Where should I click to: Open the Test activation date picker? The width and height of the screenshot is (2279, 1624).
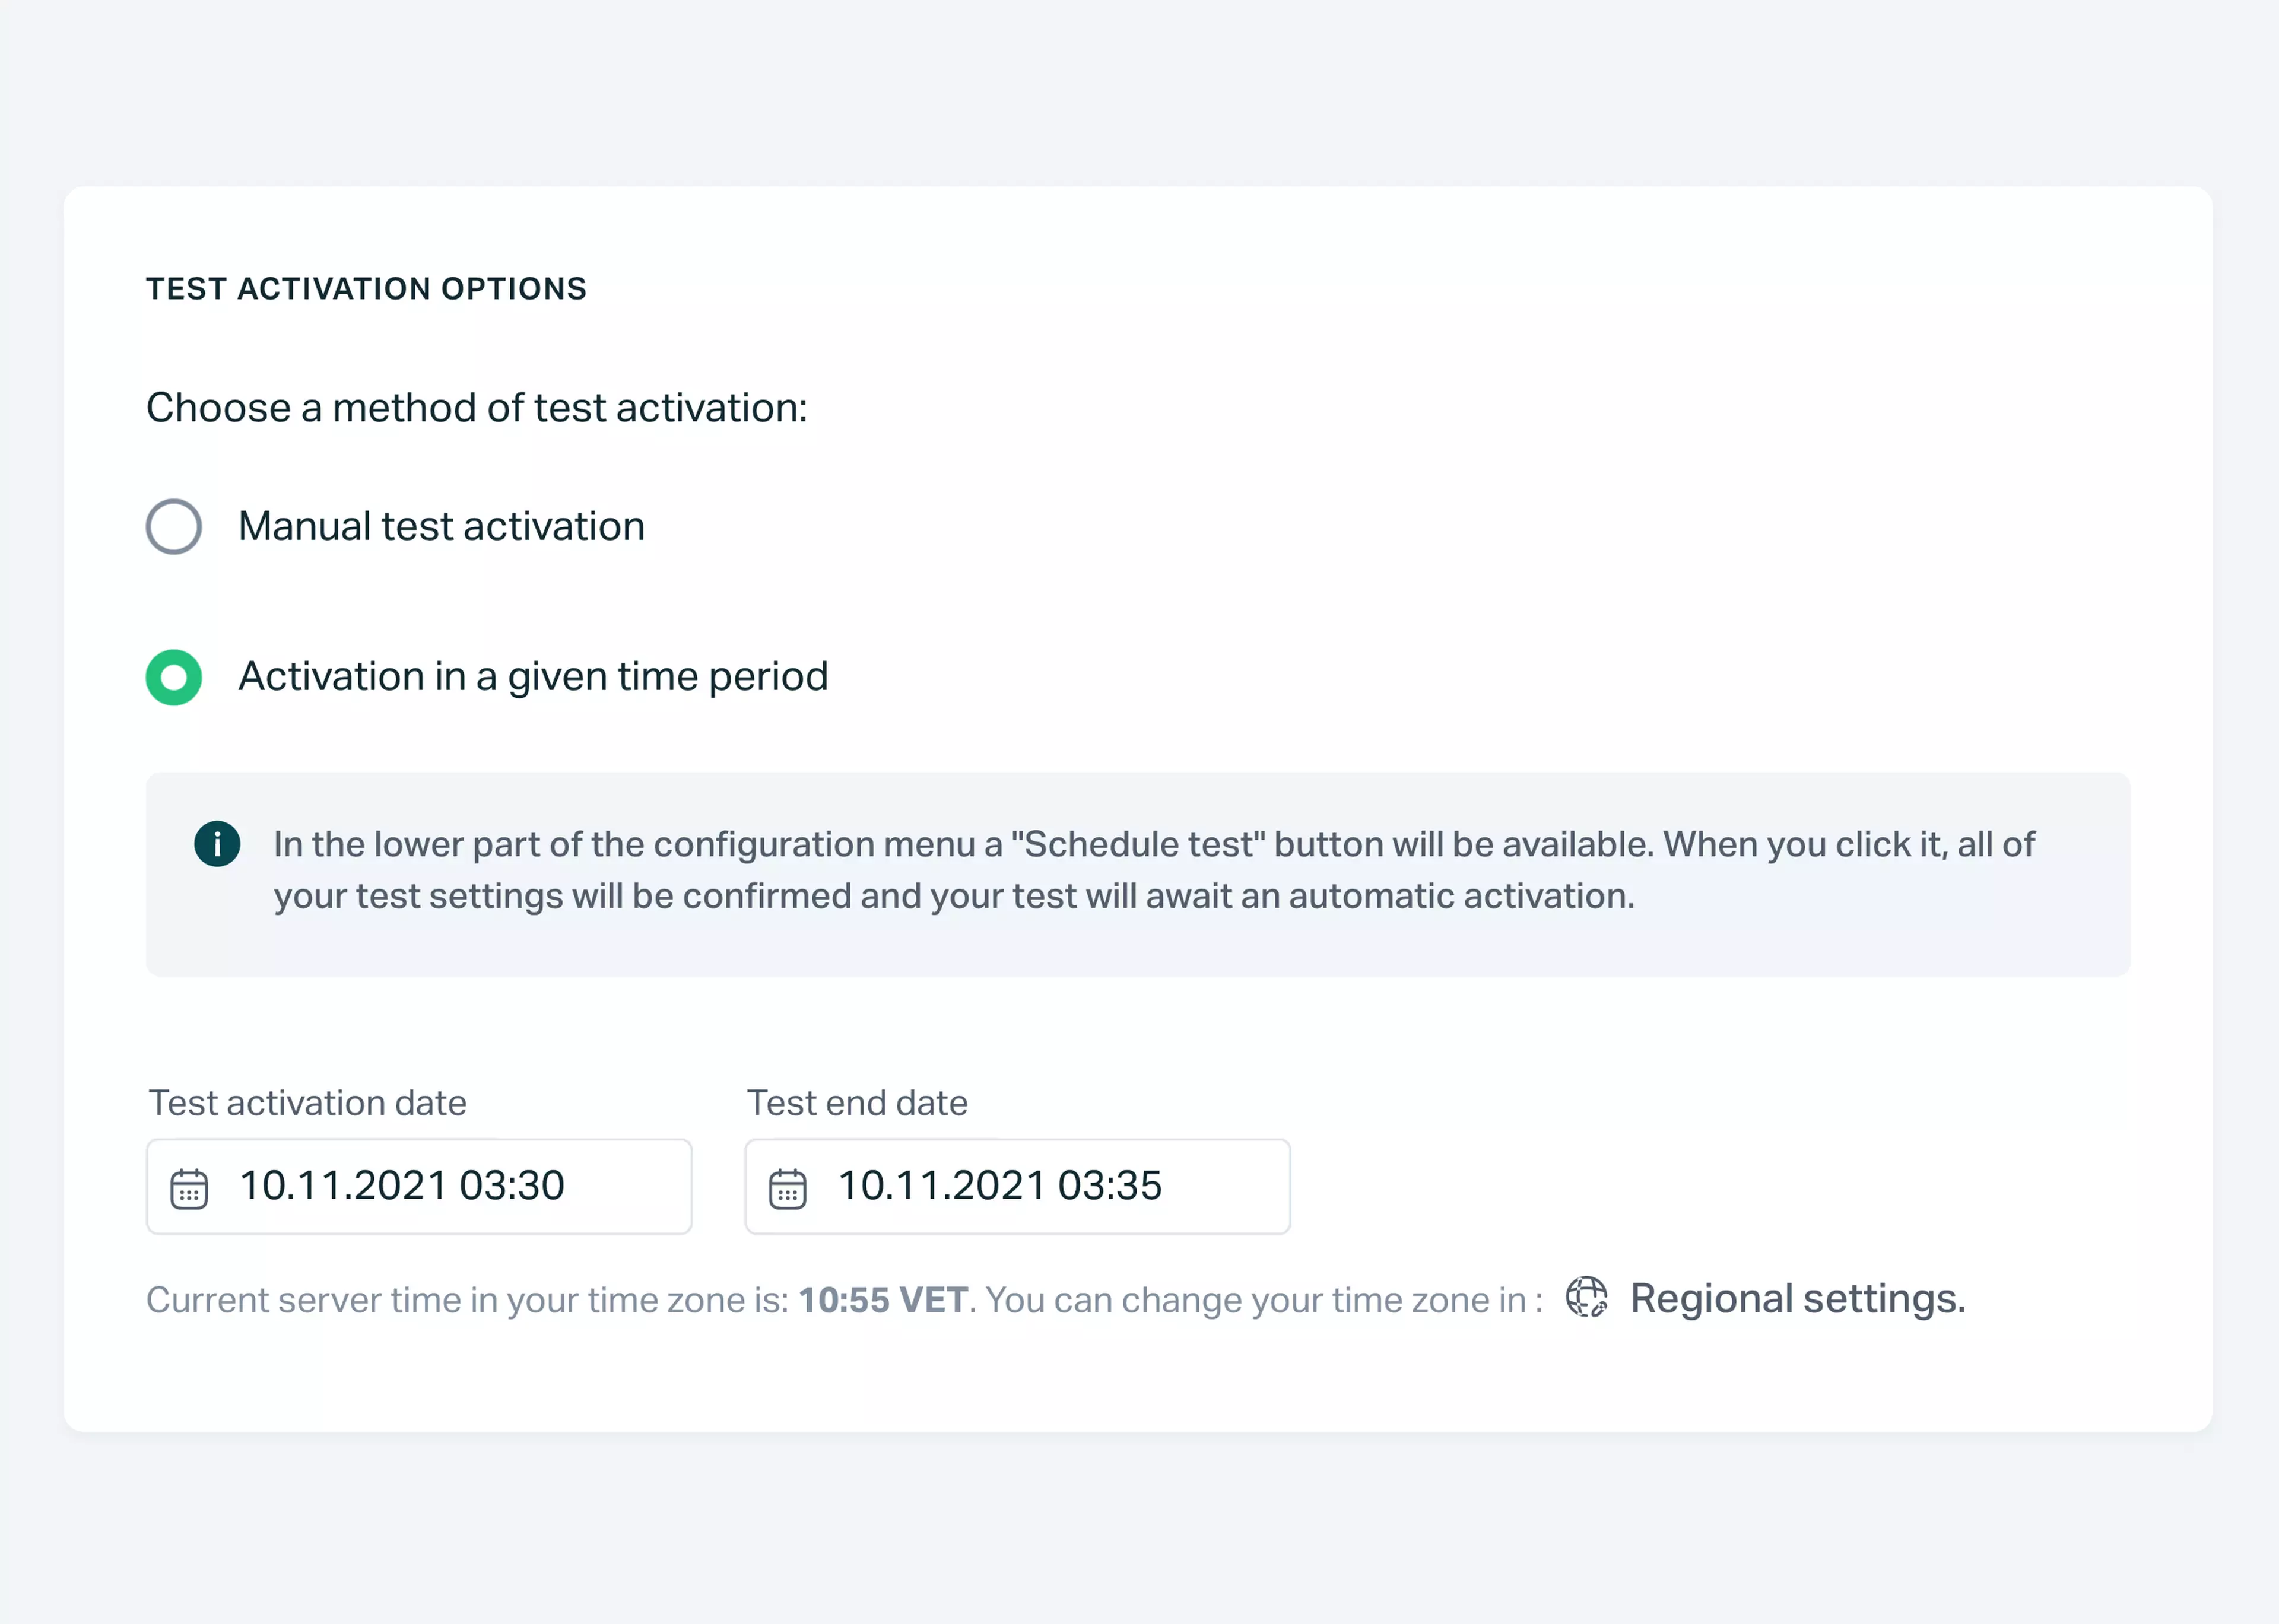pos(419,1186)
